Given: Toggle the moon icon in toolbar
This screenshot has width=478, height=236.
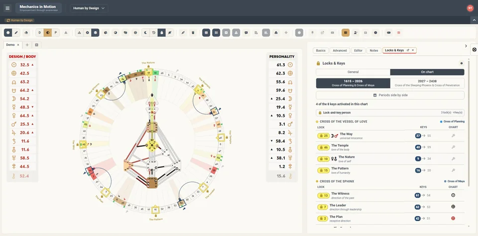Looking at the screenshot, I should pos(146,33).
